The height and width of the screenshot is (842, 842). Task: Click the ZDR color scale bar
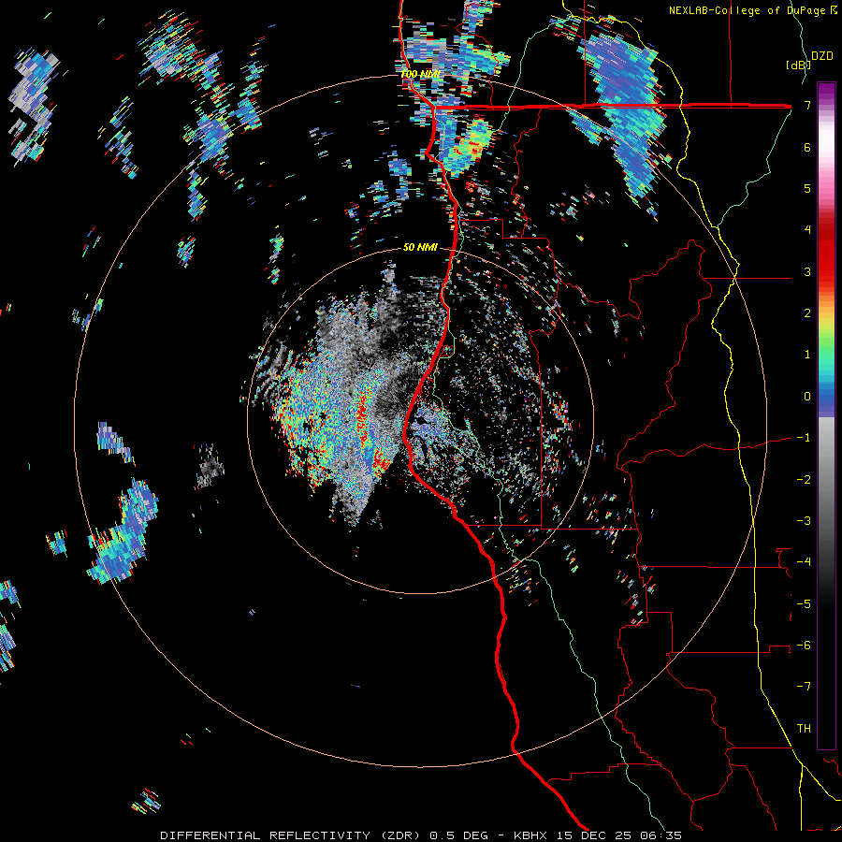(826, 415)
